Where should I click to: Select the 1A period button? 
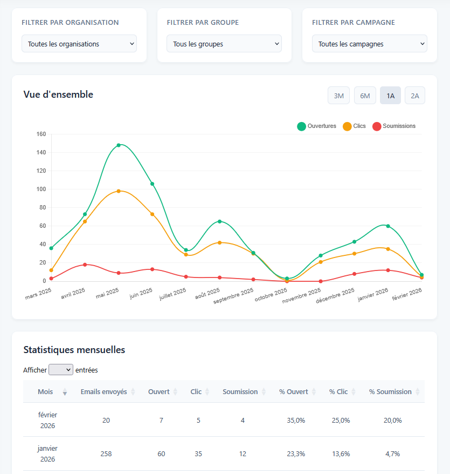(390, 96)
